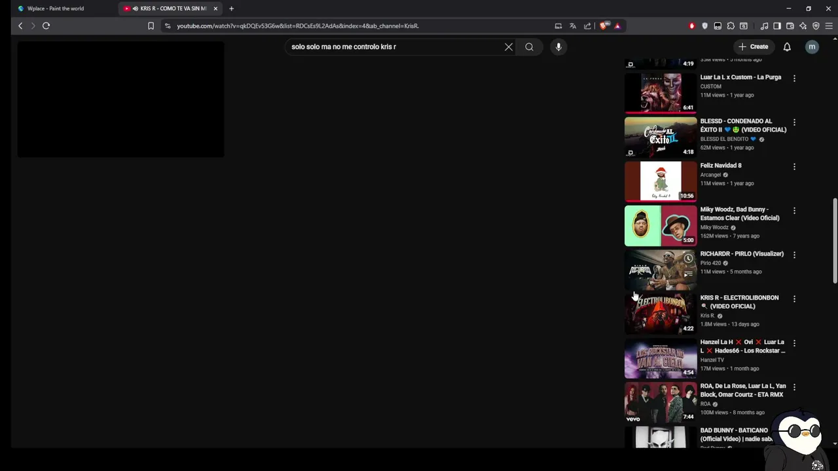Open the dark mini video player area
This screenshot has width=838, height=471.
coord(120,99)
